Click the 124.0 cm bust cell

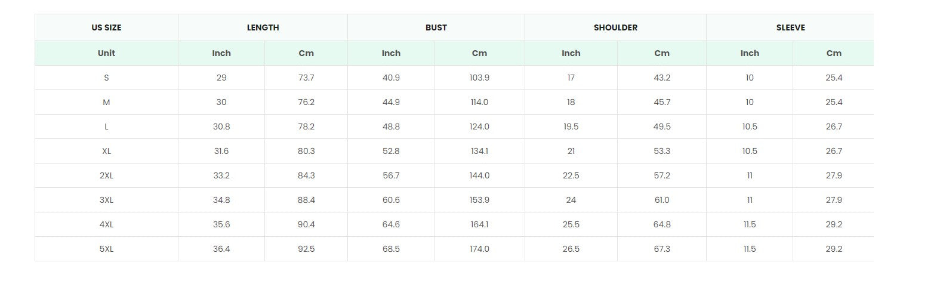(x=479, y=126)
